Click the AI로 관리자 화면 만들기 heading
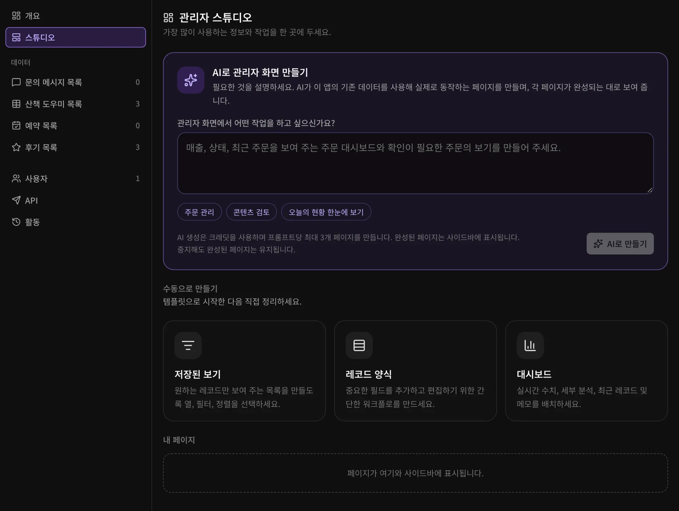The width and height of the screenshot is (679, 511). [260, 72]
